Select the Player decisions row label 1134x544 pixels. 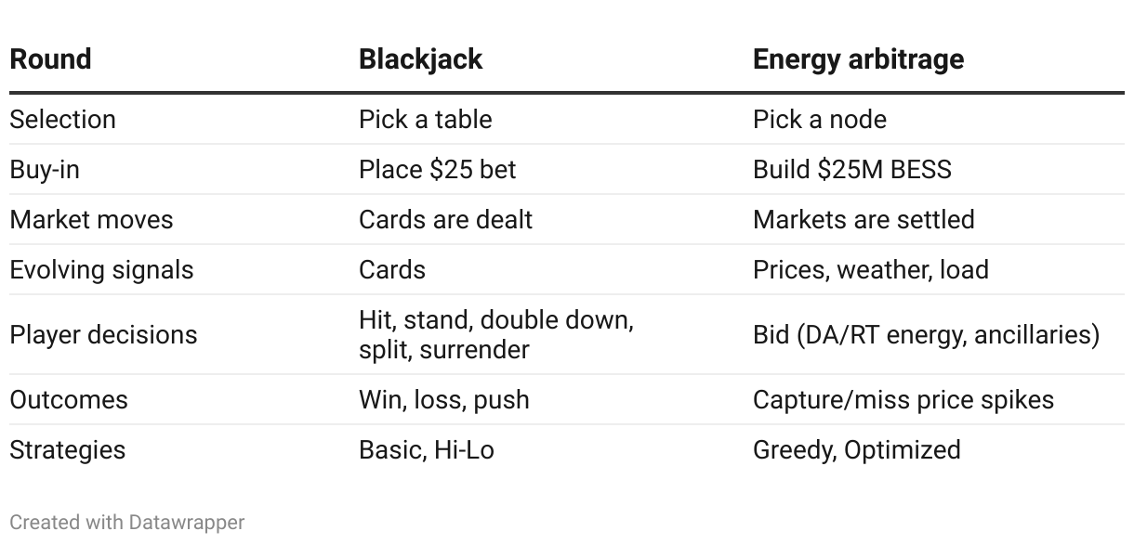(103, 334)
